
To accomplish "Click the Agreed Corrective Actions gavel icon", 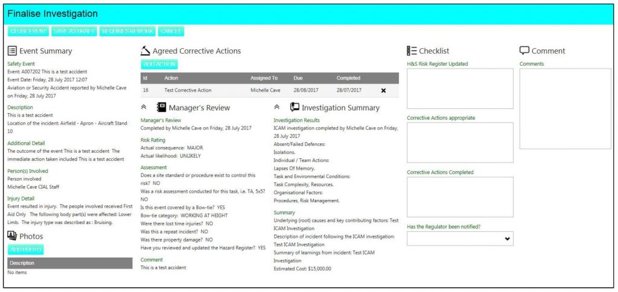I will (145, 51).
